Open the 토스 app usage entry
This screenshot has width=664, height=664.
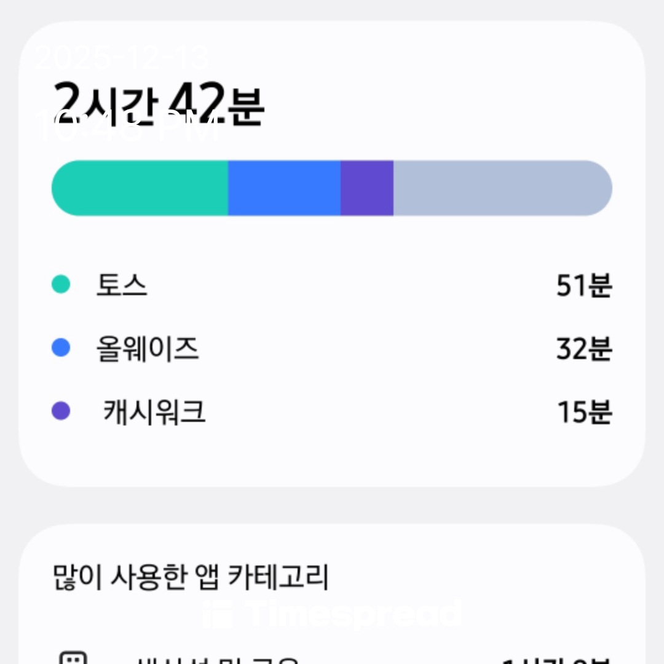[122, 285]
